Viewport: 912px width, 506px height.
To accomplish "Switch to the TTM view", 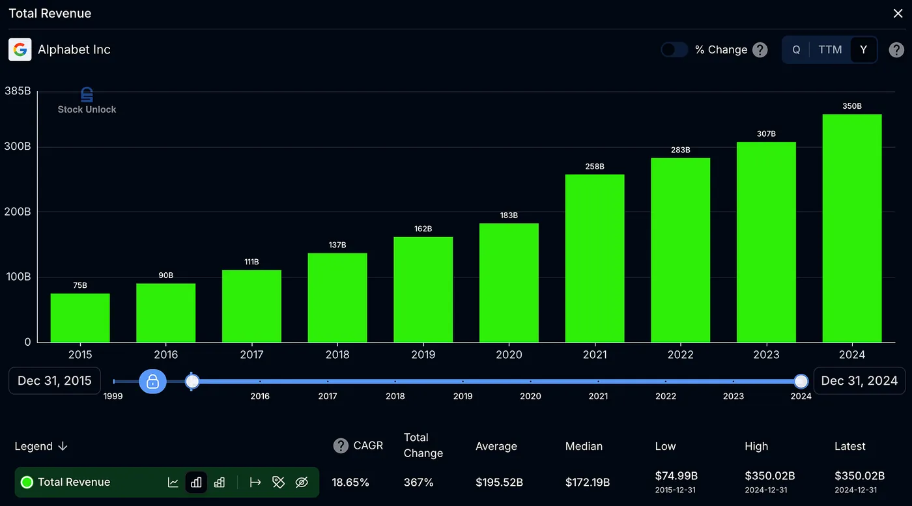I will (830, 49).
